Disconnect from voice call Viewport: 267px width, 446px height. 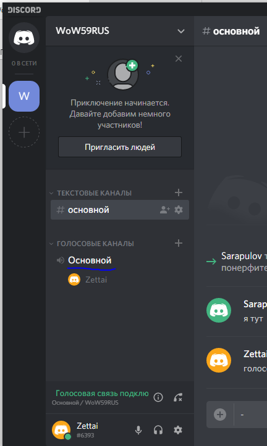tap(178, 397)
